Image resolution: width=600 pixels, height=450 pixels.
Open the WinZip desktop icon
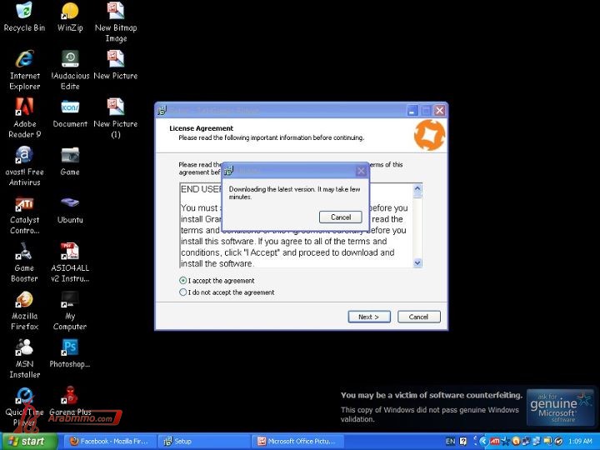click(70, 12)
